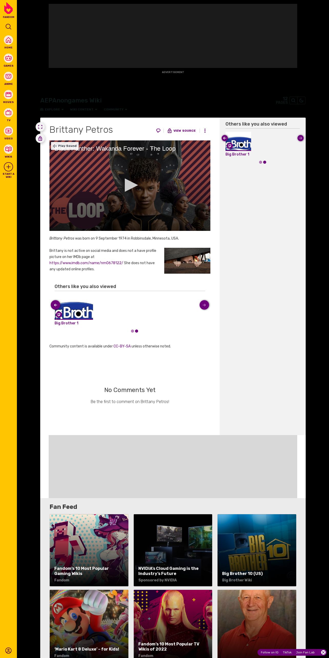Image resolution: width=329 pixels, height=658 pixels.
Task: Play the Wakanda Forever video
Action: click(131, 185)
